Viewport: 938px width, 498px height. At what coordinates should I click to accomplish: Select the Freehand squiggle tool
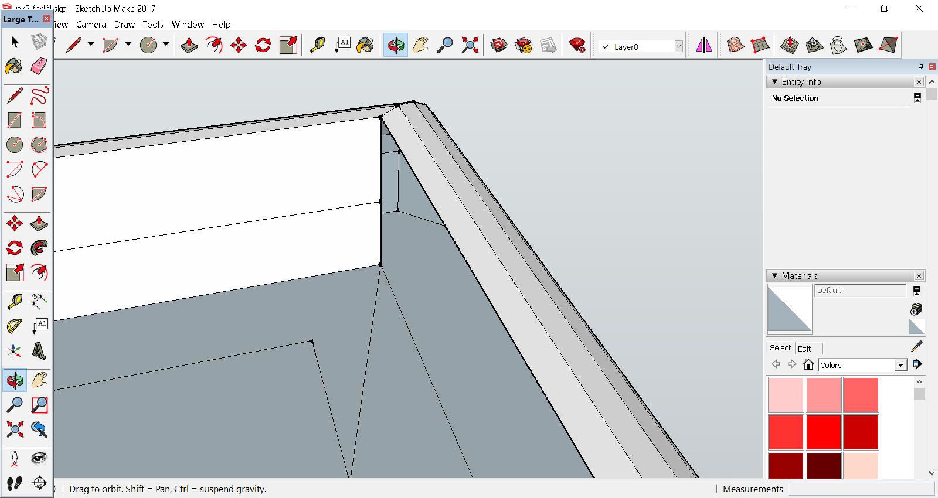(x=39, y=95)
